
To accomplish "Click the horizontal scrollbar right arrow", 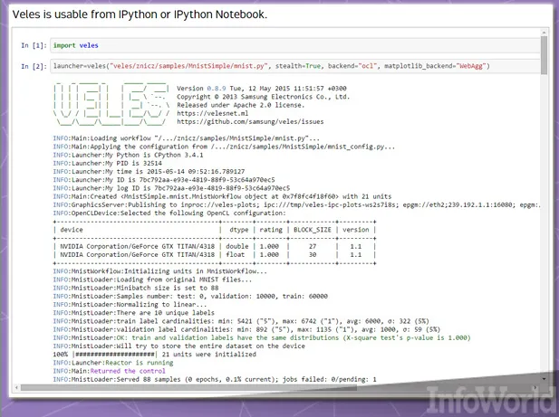I will tap(535, 387).
